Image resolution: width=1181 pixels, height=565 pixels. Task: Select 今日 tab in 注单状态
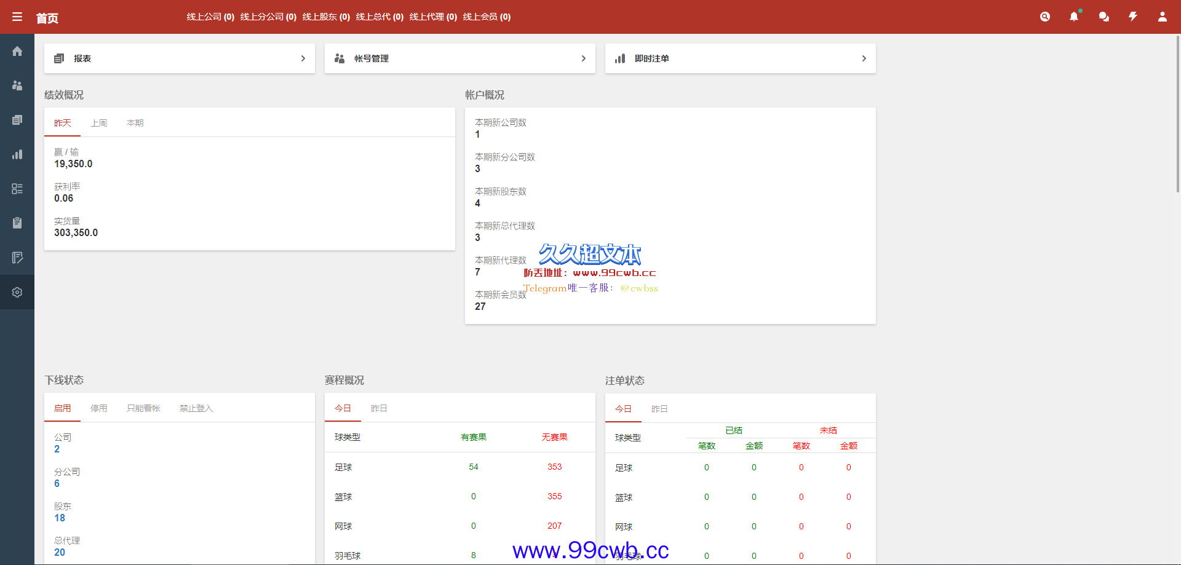(x=624, y=409)
